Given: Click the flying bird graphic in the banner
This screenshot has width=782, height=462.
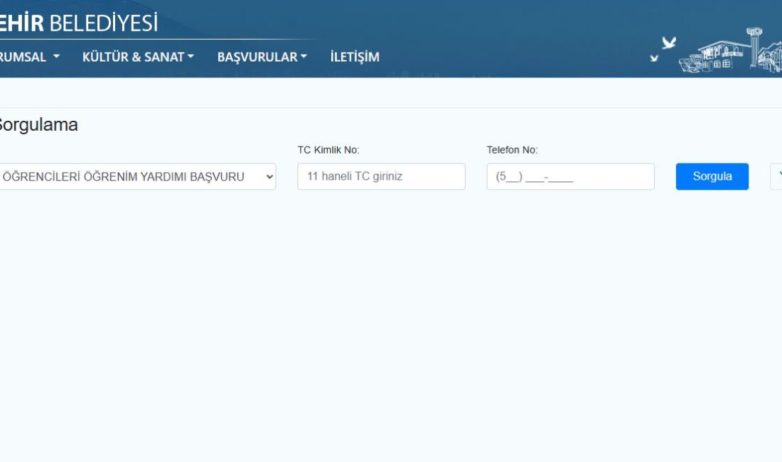Looking at the screenshot, I should pyautogui.click(x=668, y=43).
